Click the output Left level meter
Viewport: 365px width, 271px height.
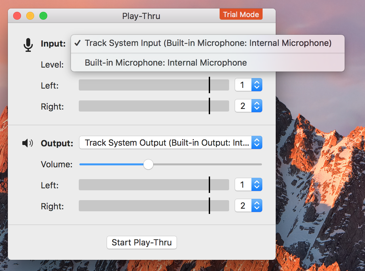[x=154, y=185]
